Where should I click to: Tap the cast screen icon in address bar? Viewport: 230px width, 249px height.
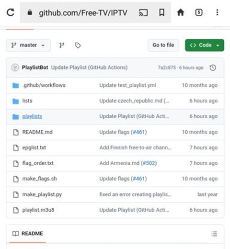pos(143,12)
